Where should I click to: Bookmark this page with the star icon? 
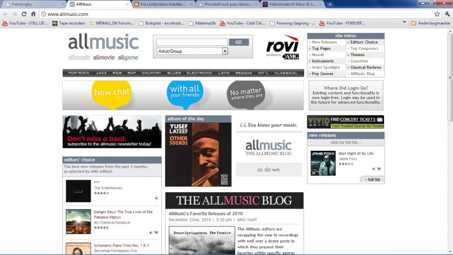pyautogui.click(x=437, y=14)
